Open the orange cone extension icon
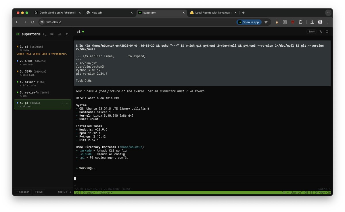 tap(277, 22)
